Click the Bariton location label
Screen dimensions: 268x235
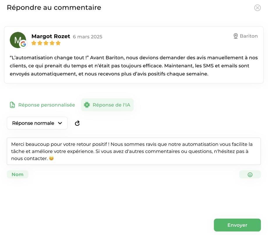[248, 36]
